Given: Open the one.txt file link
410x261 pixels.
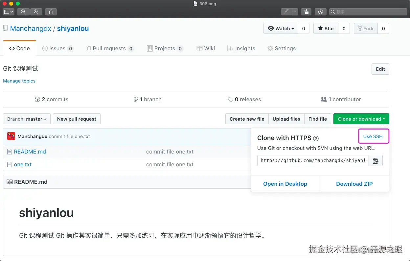Looking at the screenshot, I should point(23,164).
